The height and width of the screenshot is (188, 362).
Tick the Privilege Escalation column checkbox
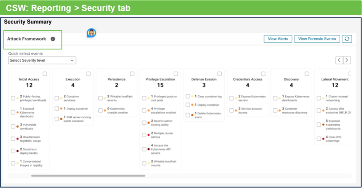(x=176, y=74)
